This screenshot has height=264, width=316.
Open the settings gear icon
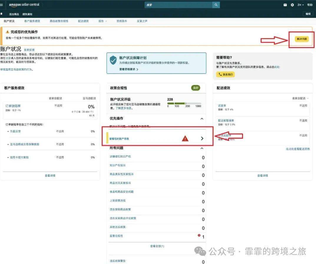[292, 5]
